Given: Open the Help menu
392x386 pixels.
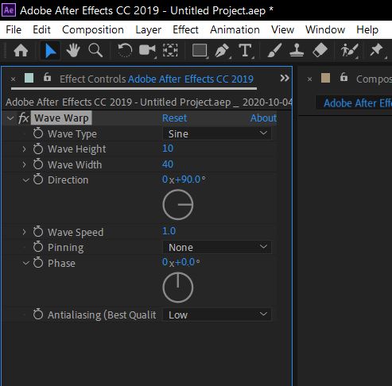Looking at the screenshot, I should coord(367,29).
